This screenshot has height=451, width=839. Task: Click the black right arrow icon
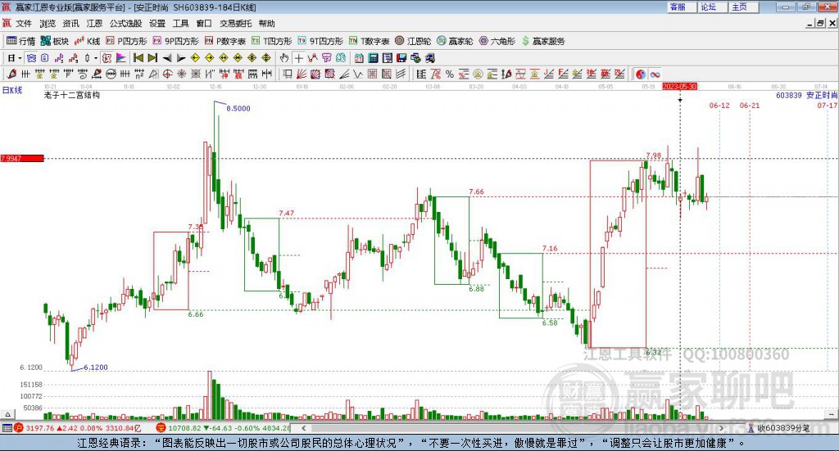(x=181, y=58)
